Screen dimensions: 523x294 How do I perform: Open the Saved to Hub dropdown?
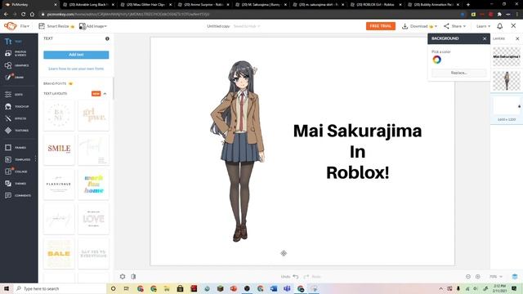click(247, 26)
